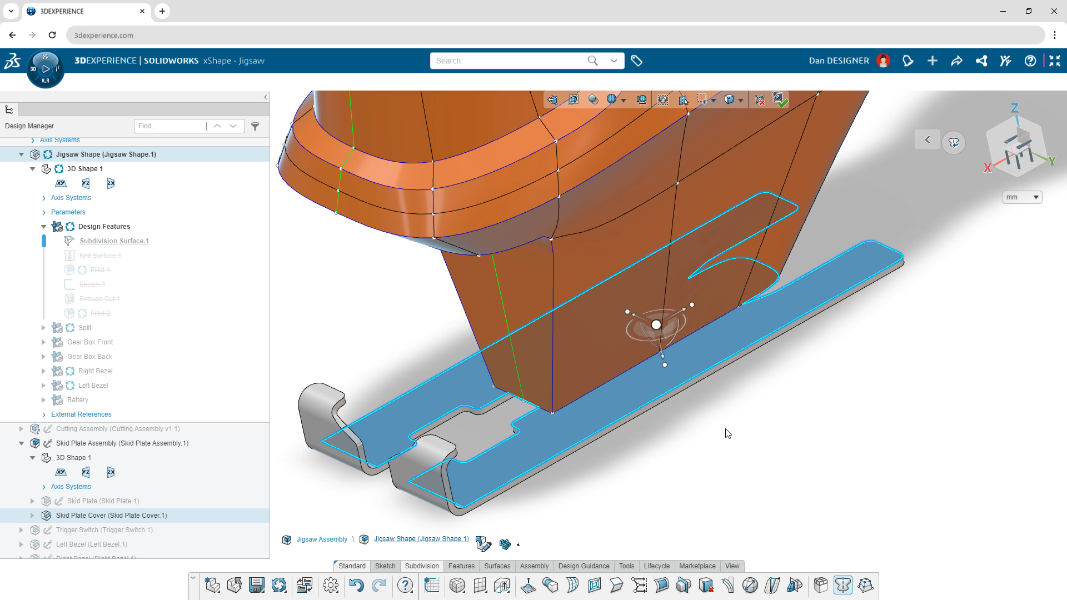1067x600 pixels.
Task: Click the Jigsaw Shape breadcrumb link
Action: (421, 538)
